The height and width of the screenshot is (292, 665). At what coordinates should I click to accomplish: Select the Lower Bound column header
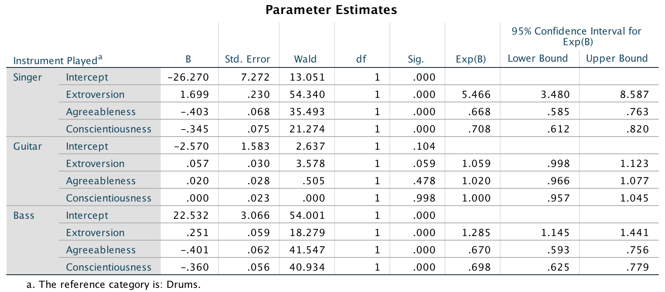[x=538, y=58]
